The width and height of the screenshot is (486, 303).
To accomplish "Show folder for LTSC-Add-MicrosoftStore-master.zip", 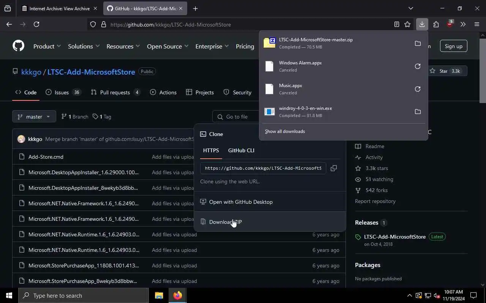I will click(x=418, y=44).
